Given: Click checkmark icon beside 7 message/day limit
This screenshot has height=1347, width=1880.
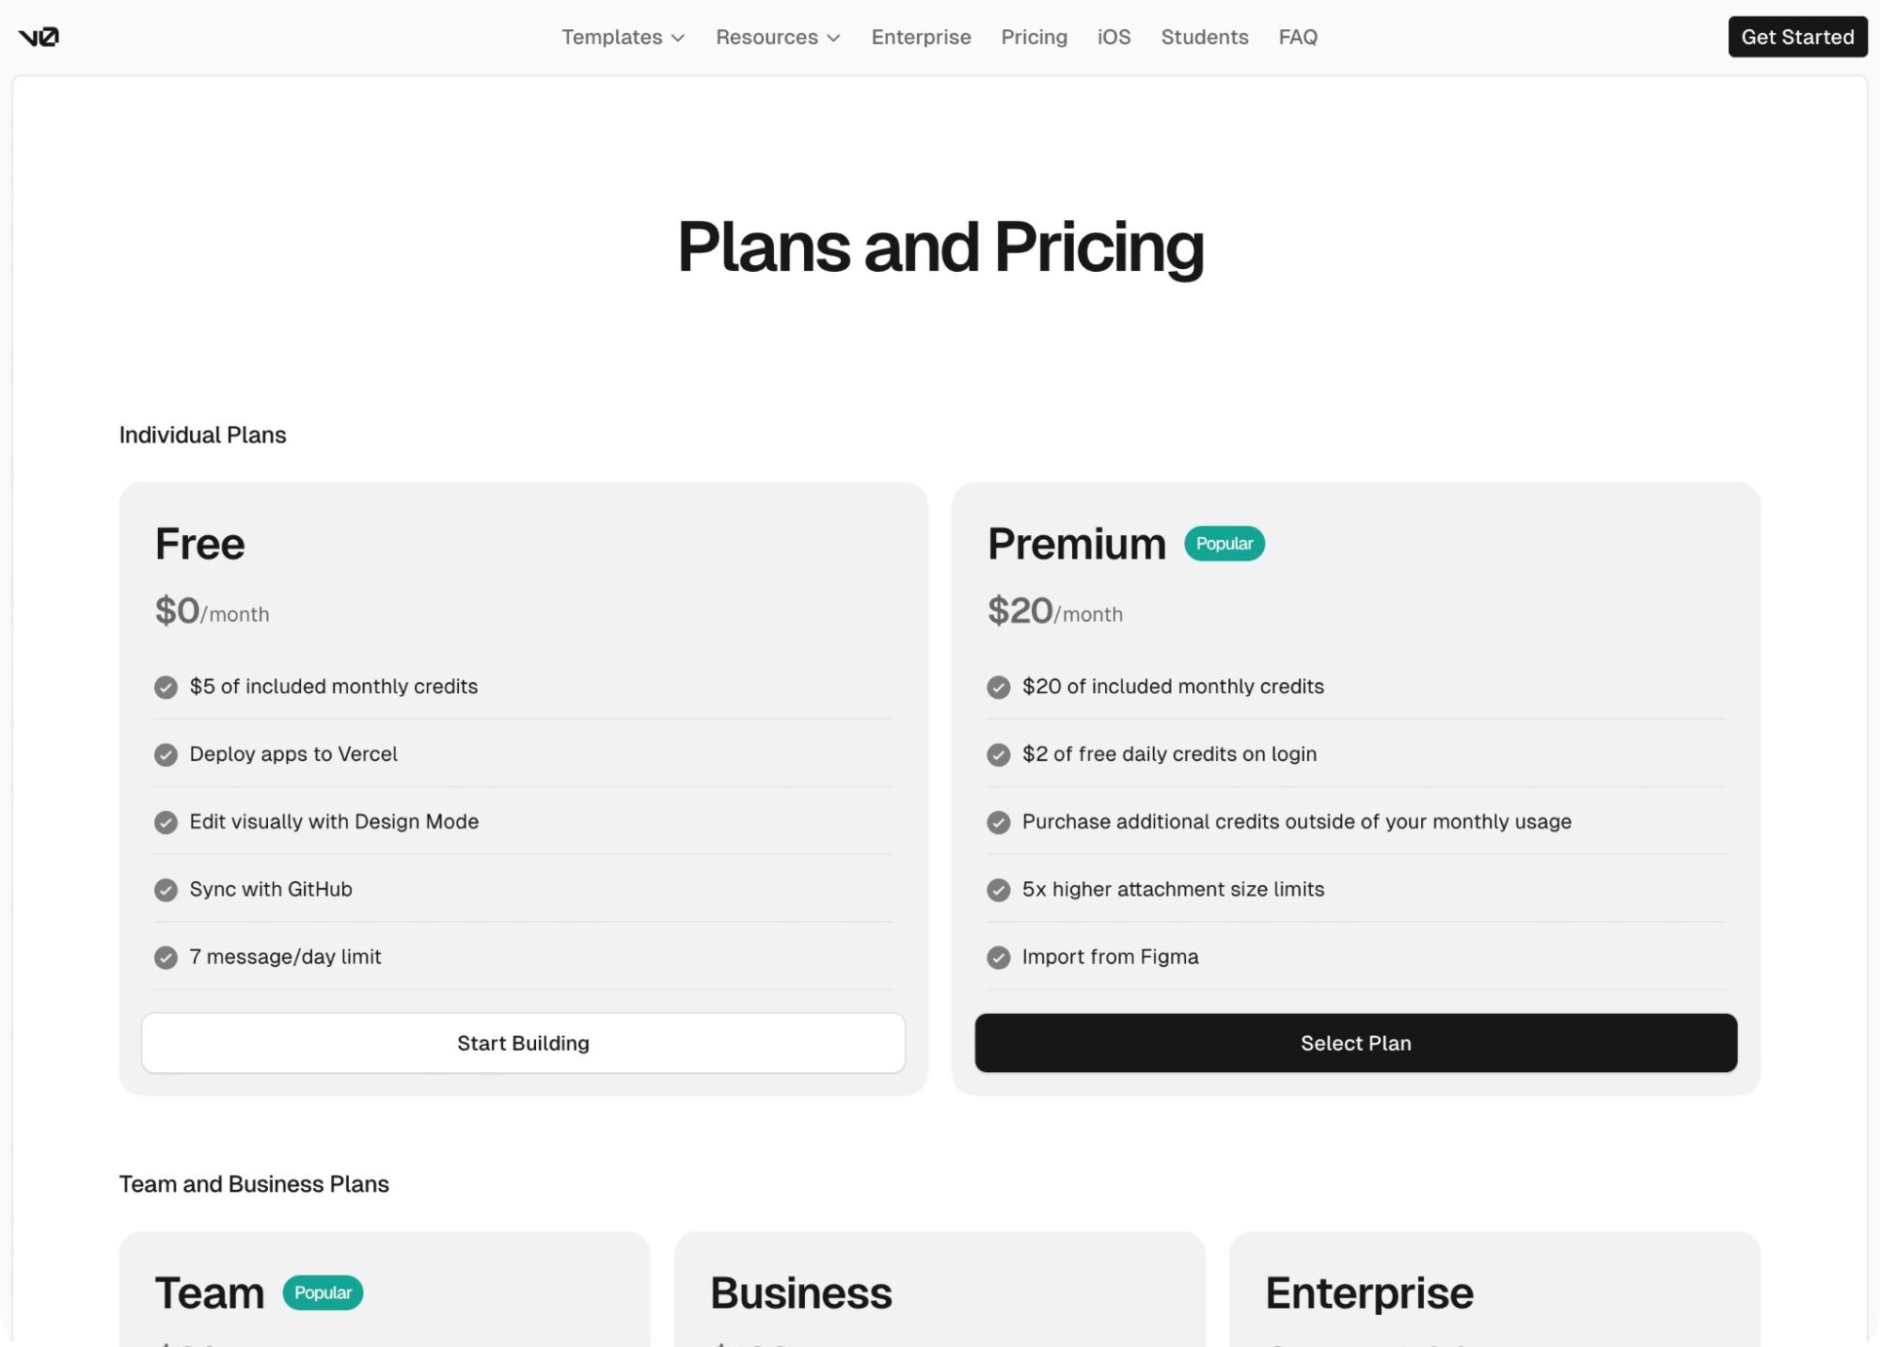Looking at the screenshot, I should [166, 958].
